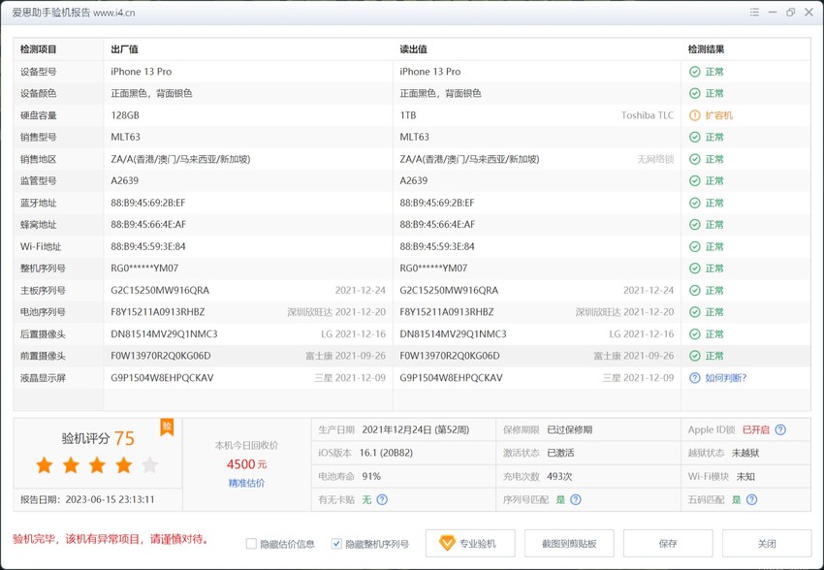Click the 检测项目 column header
Viewport: 824px width, 570px height.
click(39, 49)
